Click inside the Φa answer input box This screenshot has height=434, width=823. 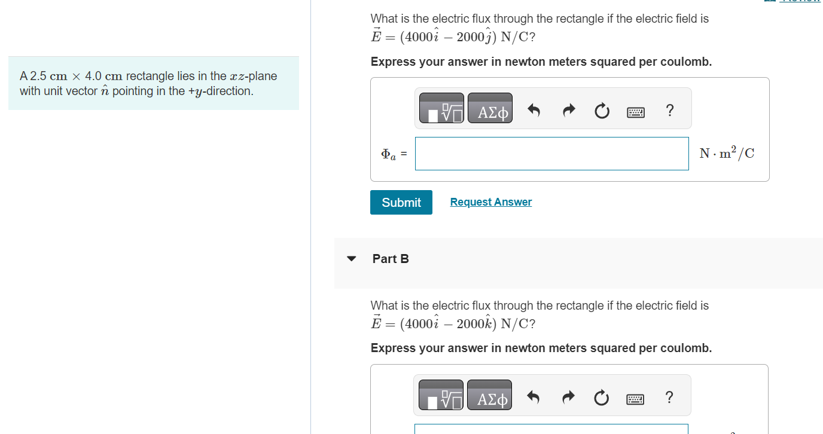coord(551,154)
